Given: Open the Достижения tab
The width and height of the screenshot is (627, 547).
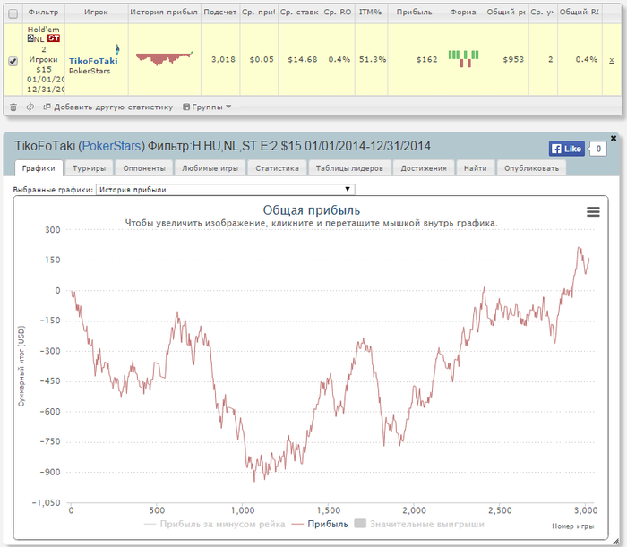Looking at the screenshot, I should [424, 168].
